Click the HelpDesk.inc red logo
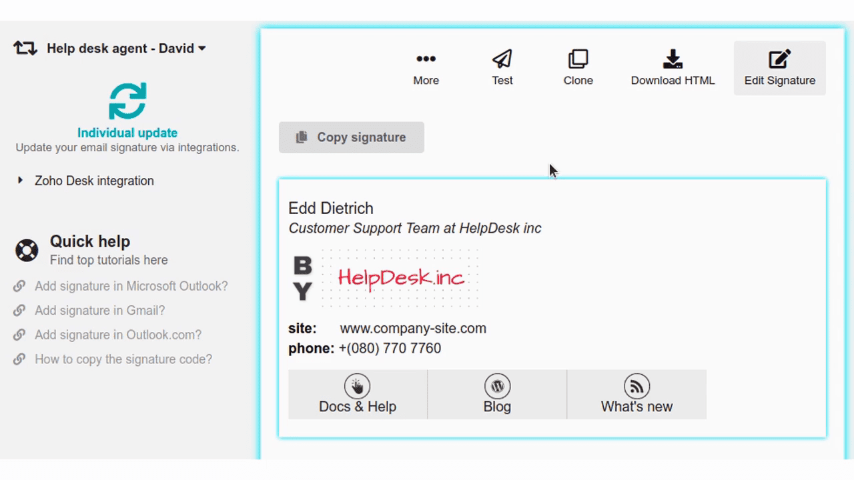The width and height of the screenshot is (854, 480). tap(401, 278)
